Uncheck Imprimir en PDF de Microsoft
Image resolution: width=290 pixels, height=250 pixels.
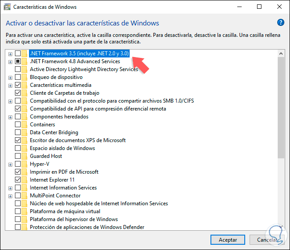18,172
